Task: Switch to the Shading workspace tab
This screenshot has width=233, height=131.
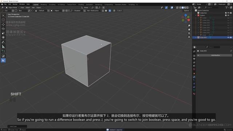Action: pyautogui.click(x=81, y=5)
